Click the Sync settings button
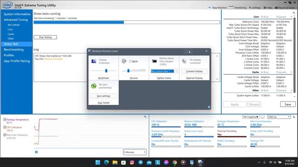 coord(103,96)
